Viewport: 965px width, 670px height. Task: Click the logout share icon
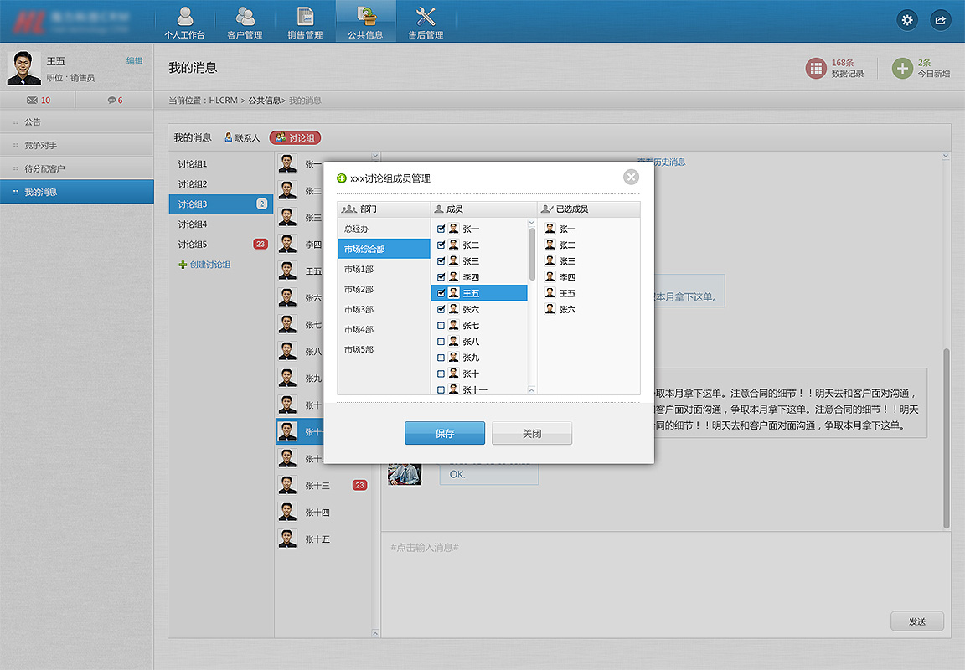[941, 20]
